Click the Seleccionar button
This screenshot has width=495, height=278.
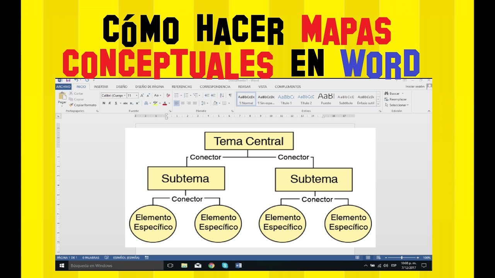(x=396, y=105)
